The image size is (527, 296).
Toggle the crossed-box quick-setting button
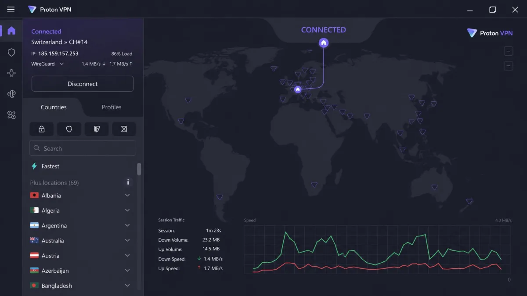point(124,129)
